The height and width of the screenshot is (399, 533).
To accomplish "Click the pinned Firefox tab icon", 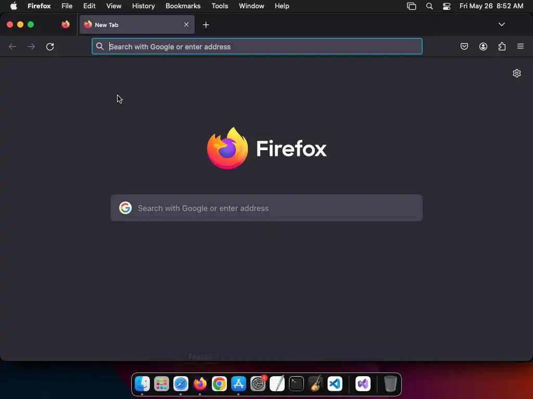I will 66,24.
